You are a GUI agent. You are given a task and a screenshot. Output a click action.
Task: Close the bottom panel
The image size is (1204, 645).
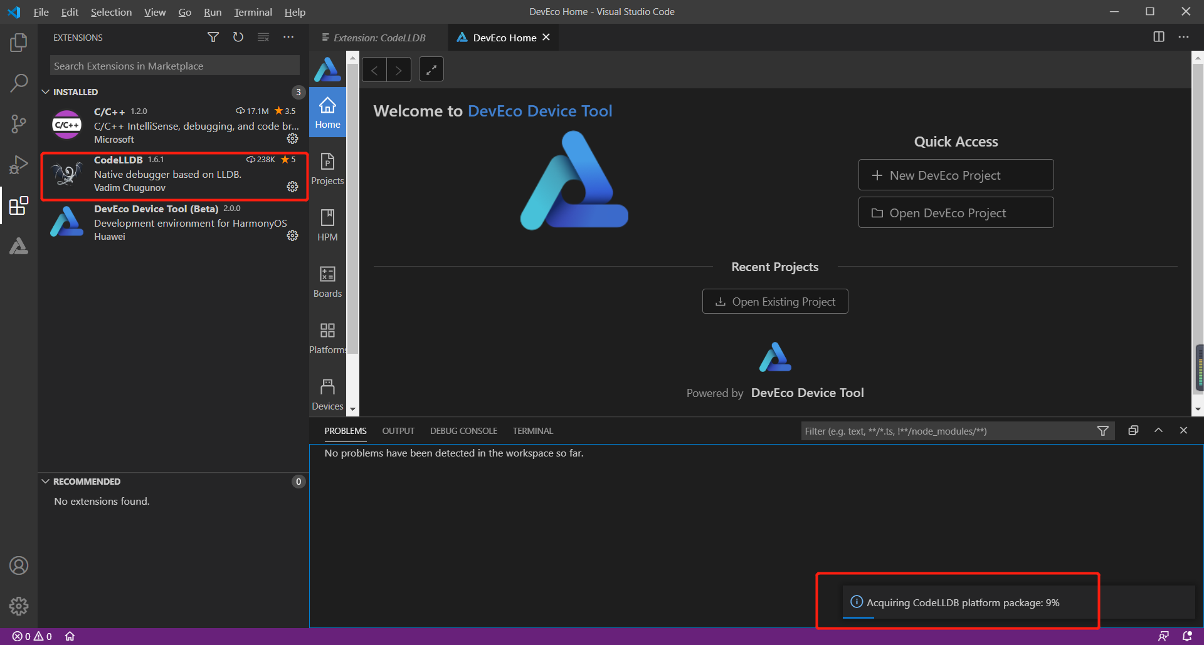[1183, 430]
